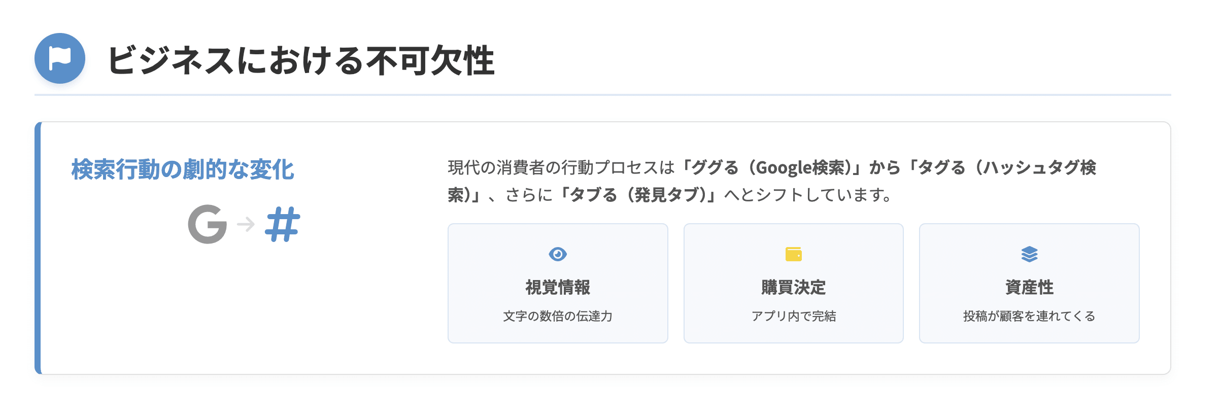Click the blue hashtag icon

coord(283,224)
